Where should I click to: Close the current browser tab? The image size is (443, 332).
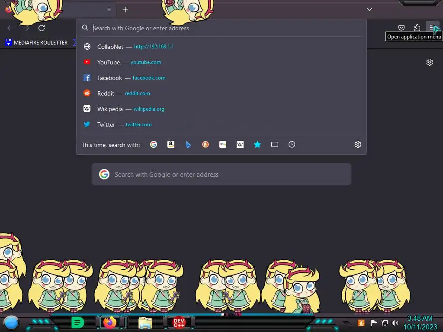pos(109,10)
